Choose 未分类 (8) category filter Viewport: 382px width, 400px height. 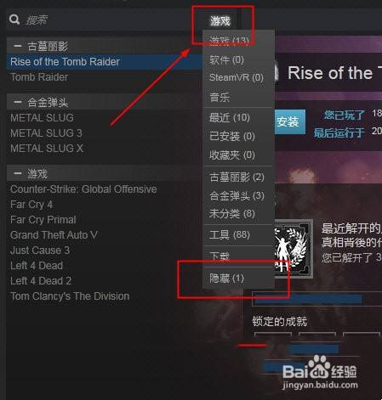(232, 214)
